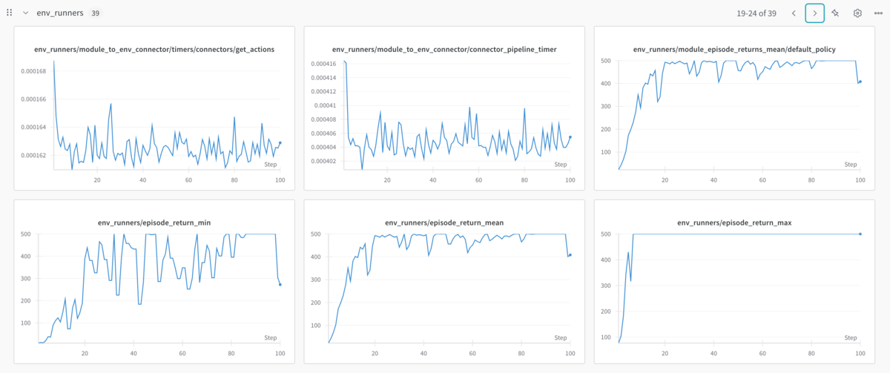The image size is (890, 373).
Task: Select the connectors/get_actions chart title
Action: 154,49
